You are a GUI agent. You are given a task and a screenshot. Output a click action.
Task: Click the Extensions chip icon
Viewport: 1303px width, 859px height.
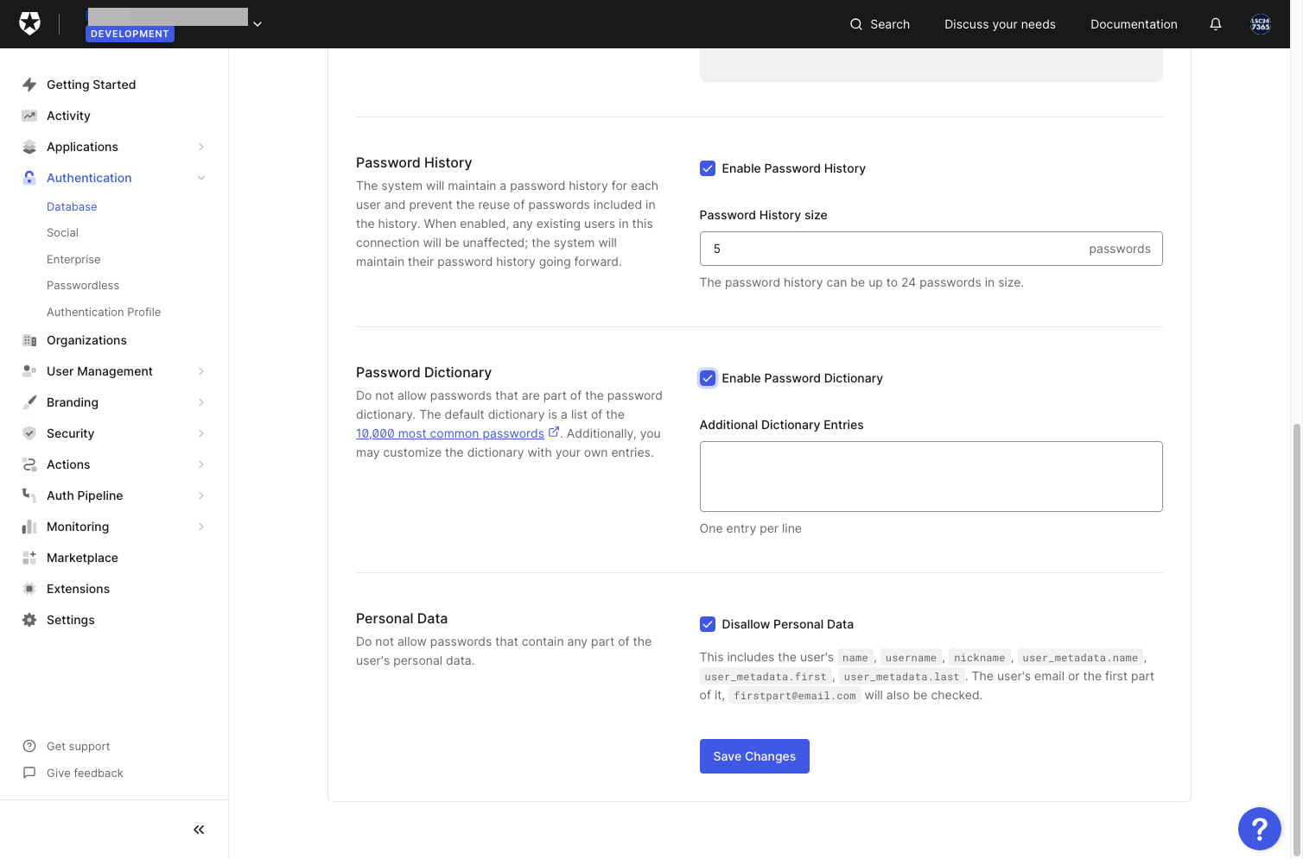point(29,589)
